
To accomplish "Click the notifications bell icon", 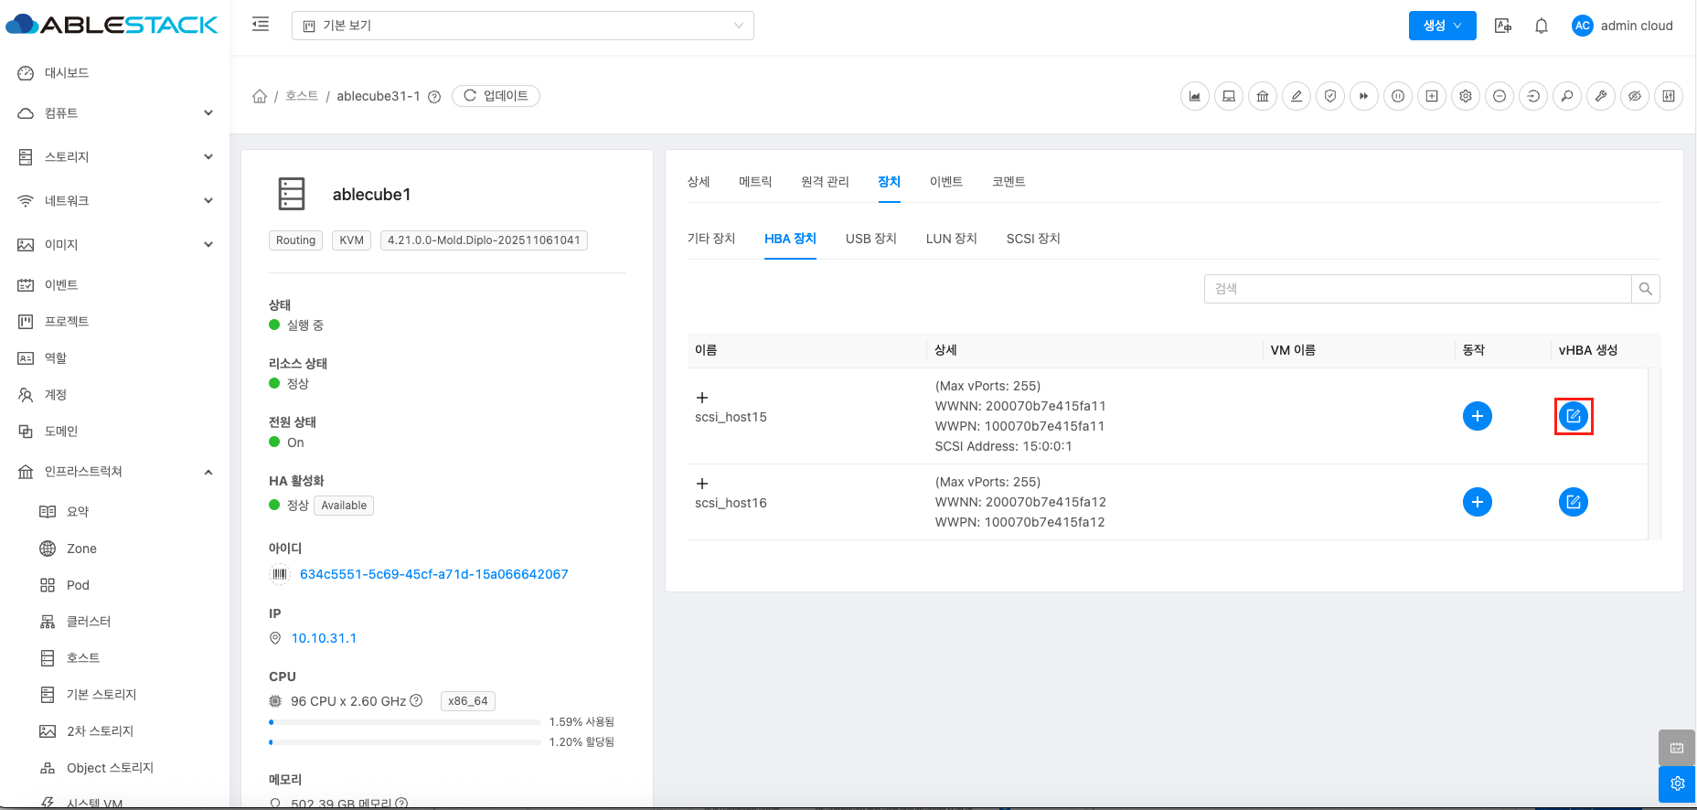I will coord(1542,26).
